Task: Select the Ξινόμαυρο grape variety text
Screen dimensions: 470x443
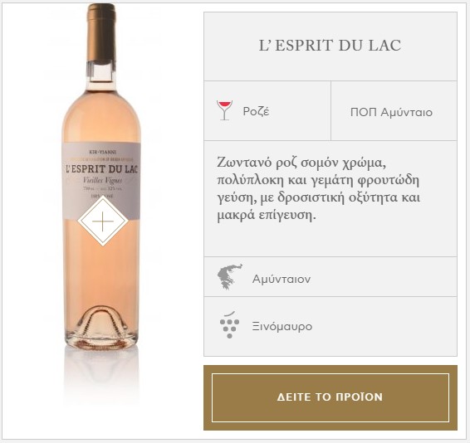Action: (282, 326)
